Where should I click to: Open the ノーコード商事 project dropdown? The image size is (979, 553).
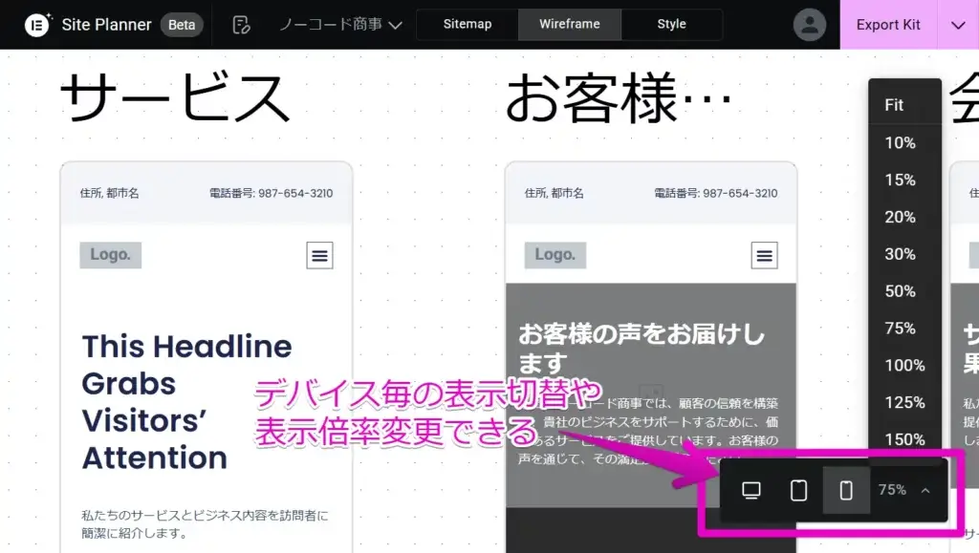pos(340,25)
